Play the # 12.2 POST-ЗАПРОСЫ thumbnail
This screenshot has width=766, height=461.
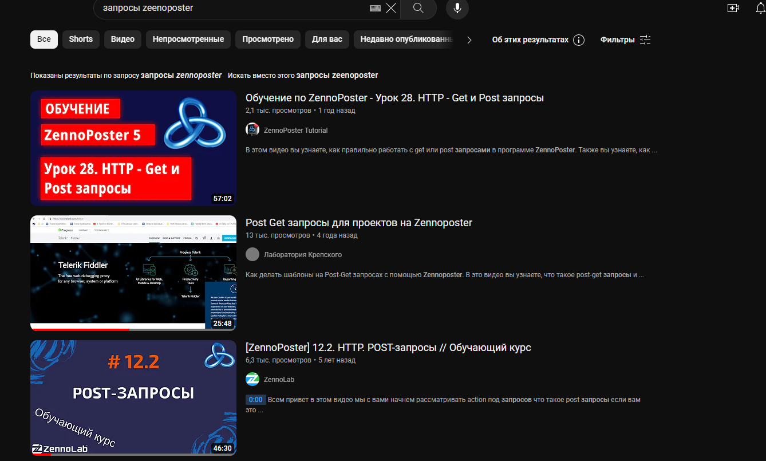click(x=133, y=398)
